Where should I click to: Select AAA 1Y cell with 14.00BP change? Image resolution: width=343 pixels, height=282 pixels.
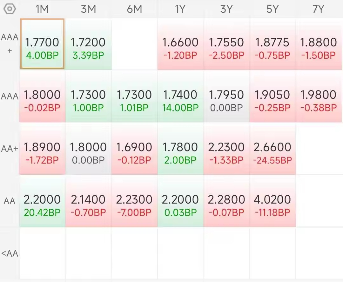click(x=180, y=96)
